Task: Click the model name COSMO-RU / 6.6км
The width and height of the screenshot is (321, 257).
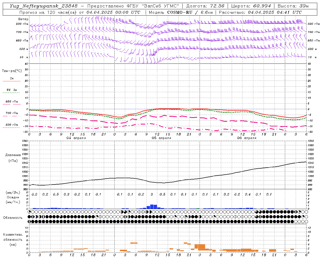Action: (x=190, y=12)
